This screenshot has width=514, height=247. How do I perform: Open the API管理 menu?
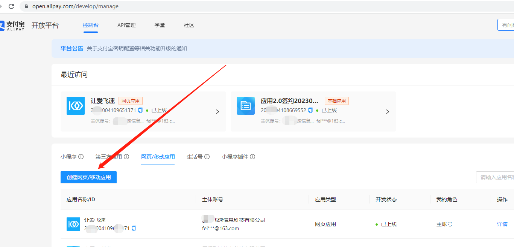click(x=126, y=25)
